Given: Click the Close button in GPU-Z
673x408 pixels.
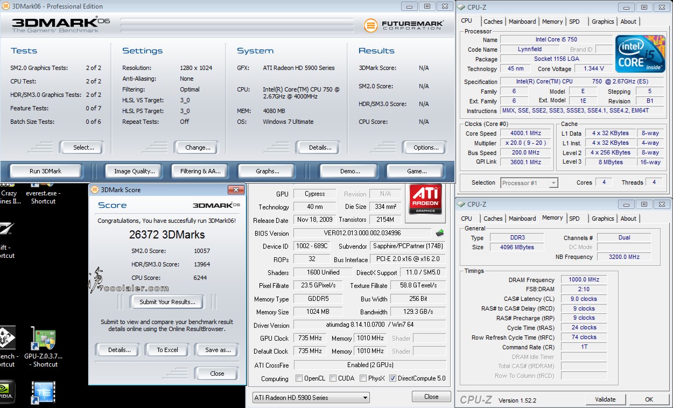Looking at the screenshot, I should pos(431,397).
